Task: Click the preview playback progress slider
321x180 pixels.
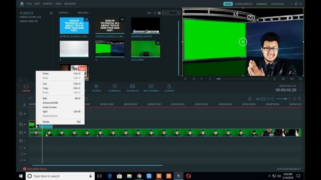Action: click(x=242, y=79)
